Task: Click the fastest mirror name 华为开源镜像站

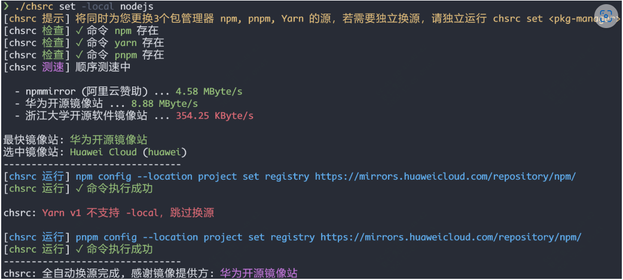Action: click(108, 140)
